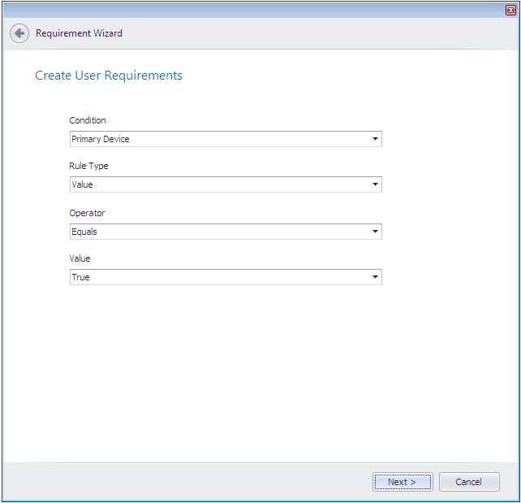Expand the Condition dropdown arrow

375,139
